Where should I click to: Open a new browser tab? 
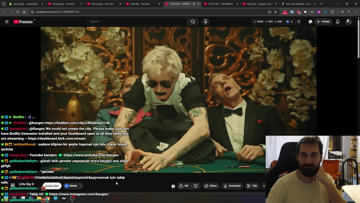(x=321, y=4)
